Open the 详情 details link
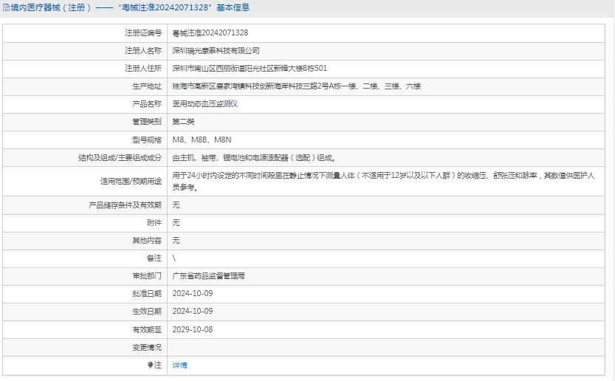The height and width of the screenshot is (381, 615). [179, 365]
